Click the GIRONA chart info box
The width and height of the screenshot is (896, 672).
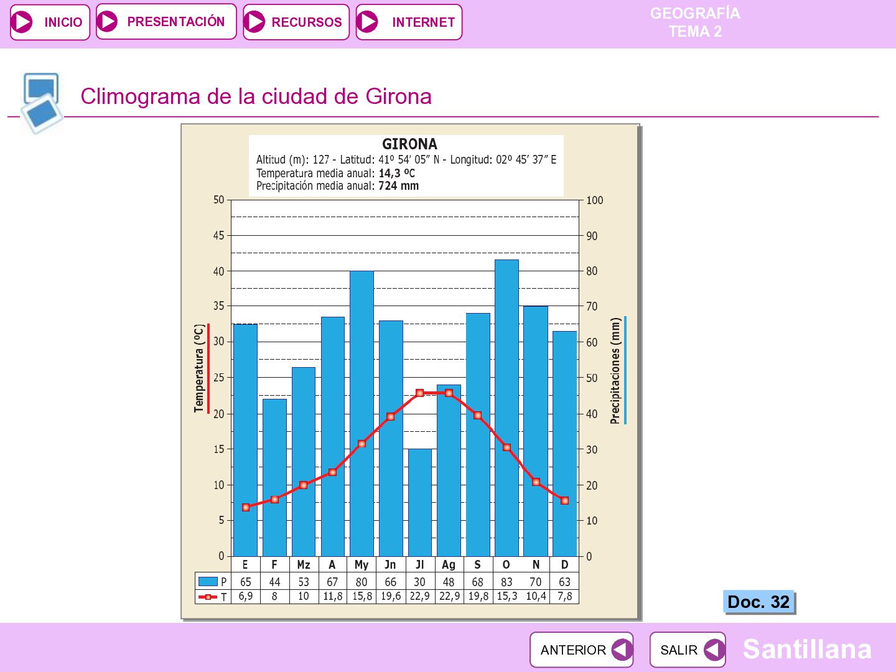(x=406, y=166)
